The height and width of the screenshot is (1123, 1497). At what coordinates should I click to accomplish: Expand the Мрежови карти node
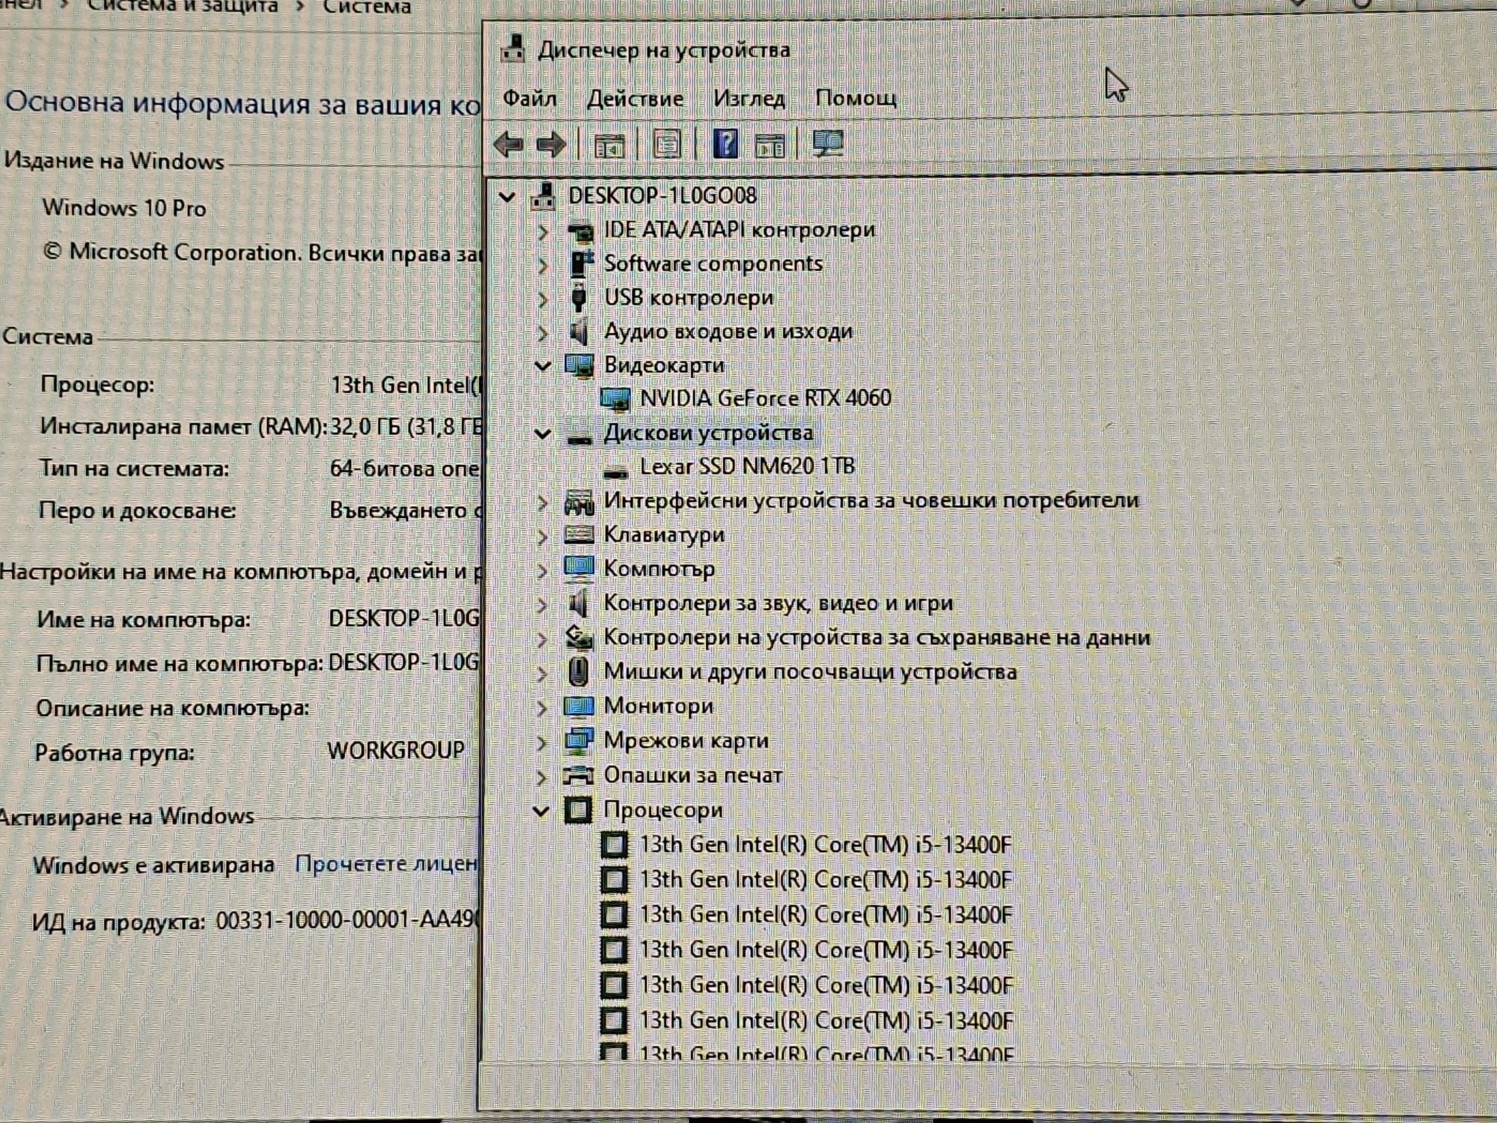[x=542, y=743]
